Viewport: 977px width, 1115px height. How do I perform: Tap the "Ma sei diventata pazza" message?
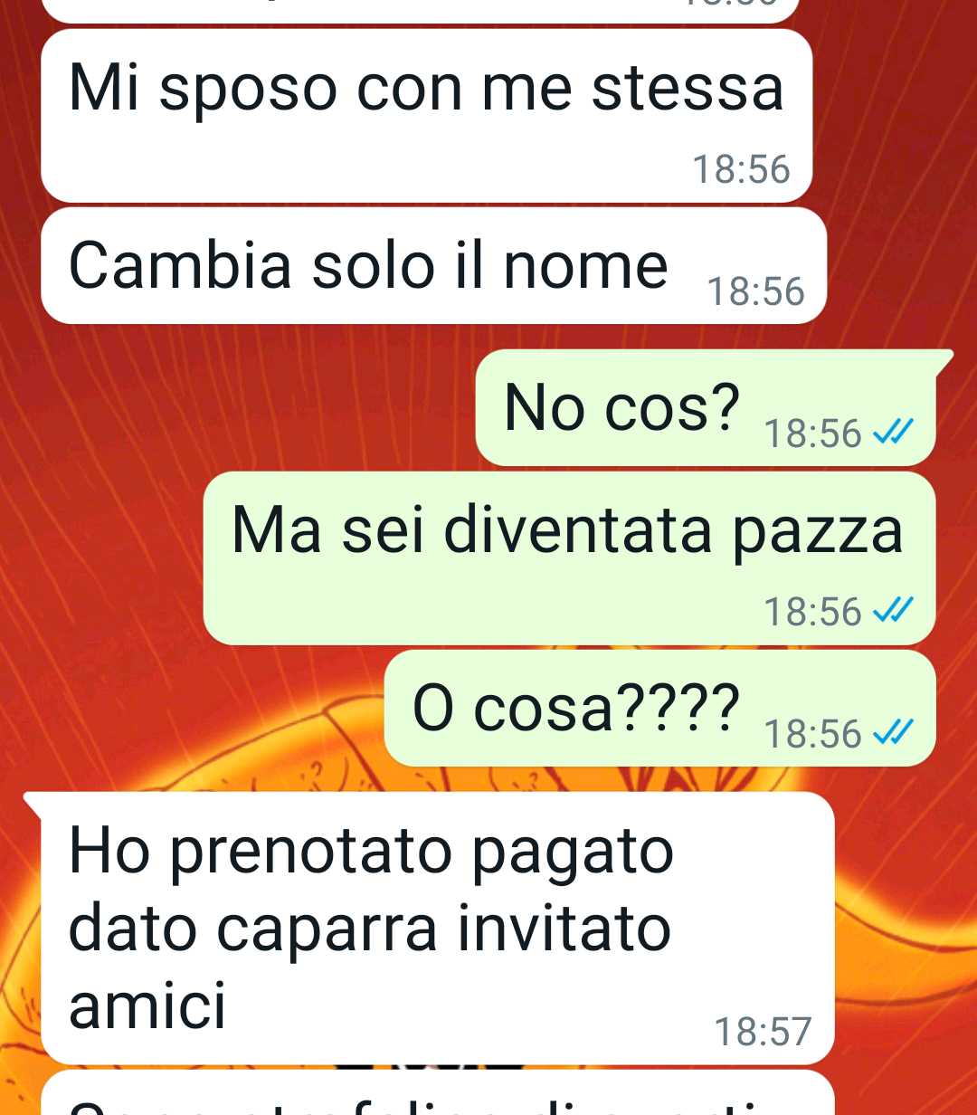[569, 558]
